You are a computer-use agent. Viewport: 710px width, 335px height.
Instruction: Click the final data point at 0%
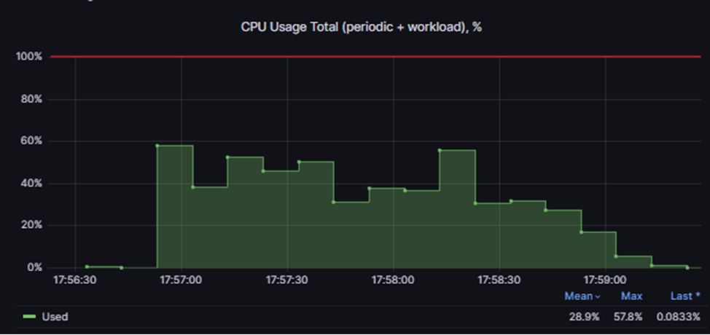(x=687, y=268)
